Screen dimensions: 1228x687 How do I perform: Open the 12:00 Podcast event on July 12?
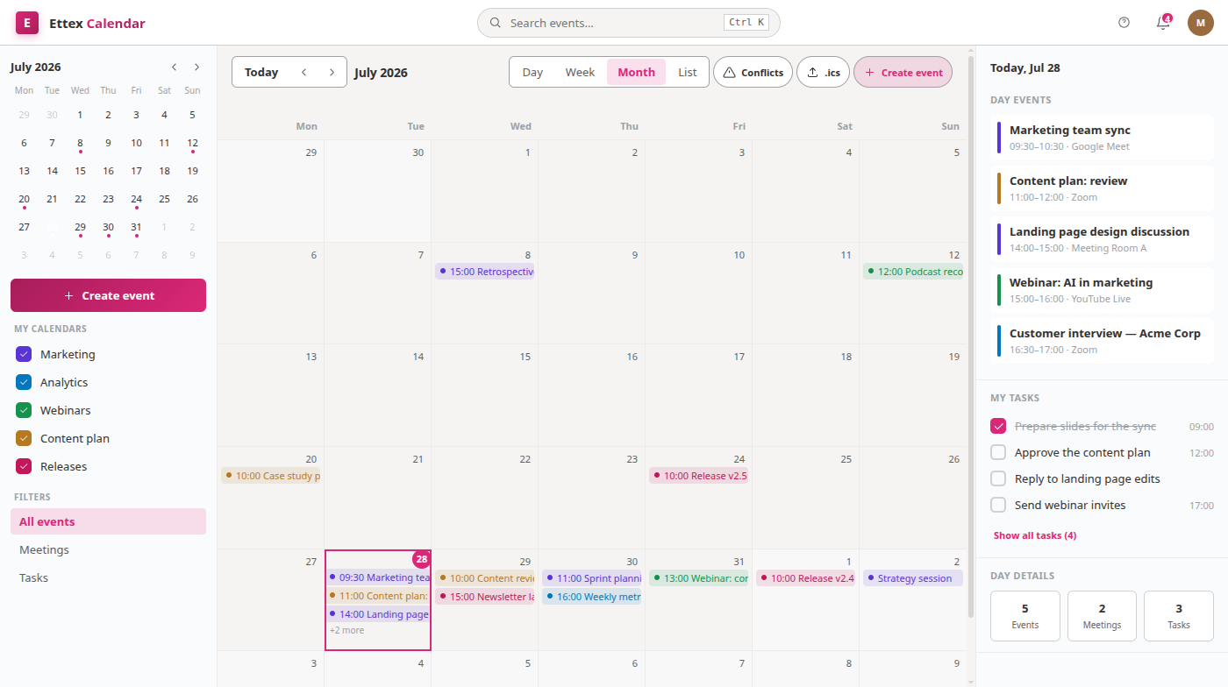click(913, 272)
